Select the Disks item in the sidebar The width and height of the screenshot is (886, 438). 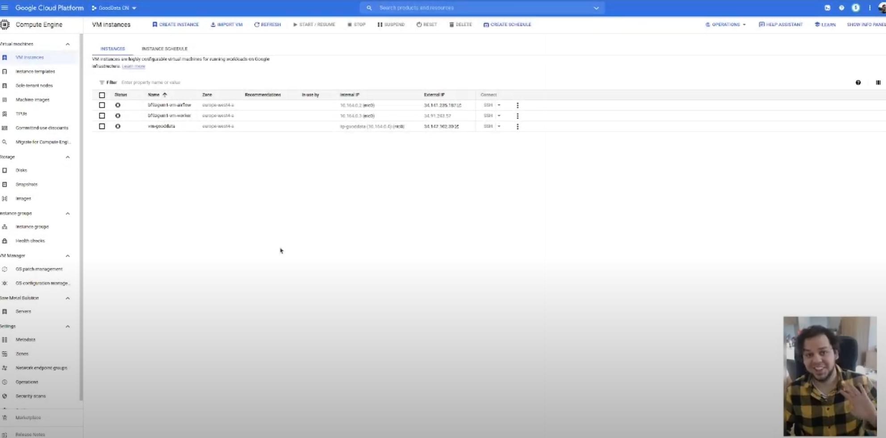(21, 170)
